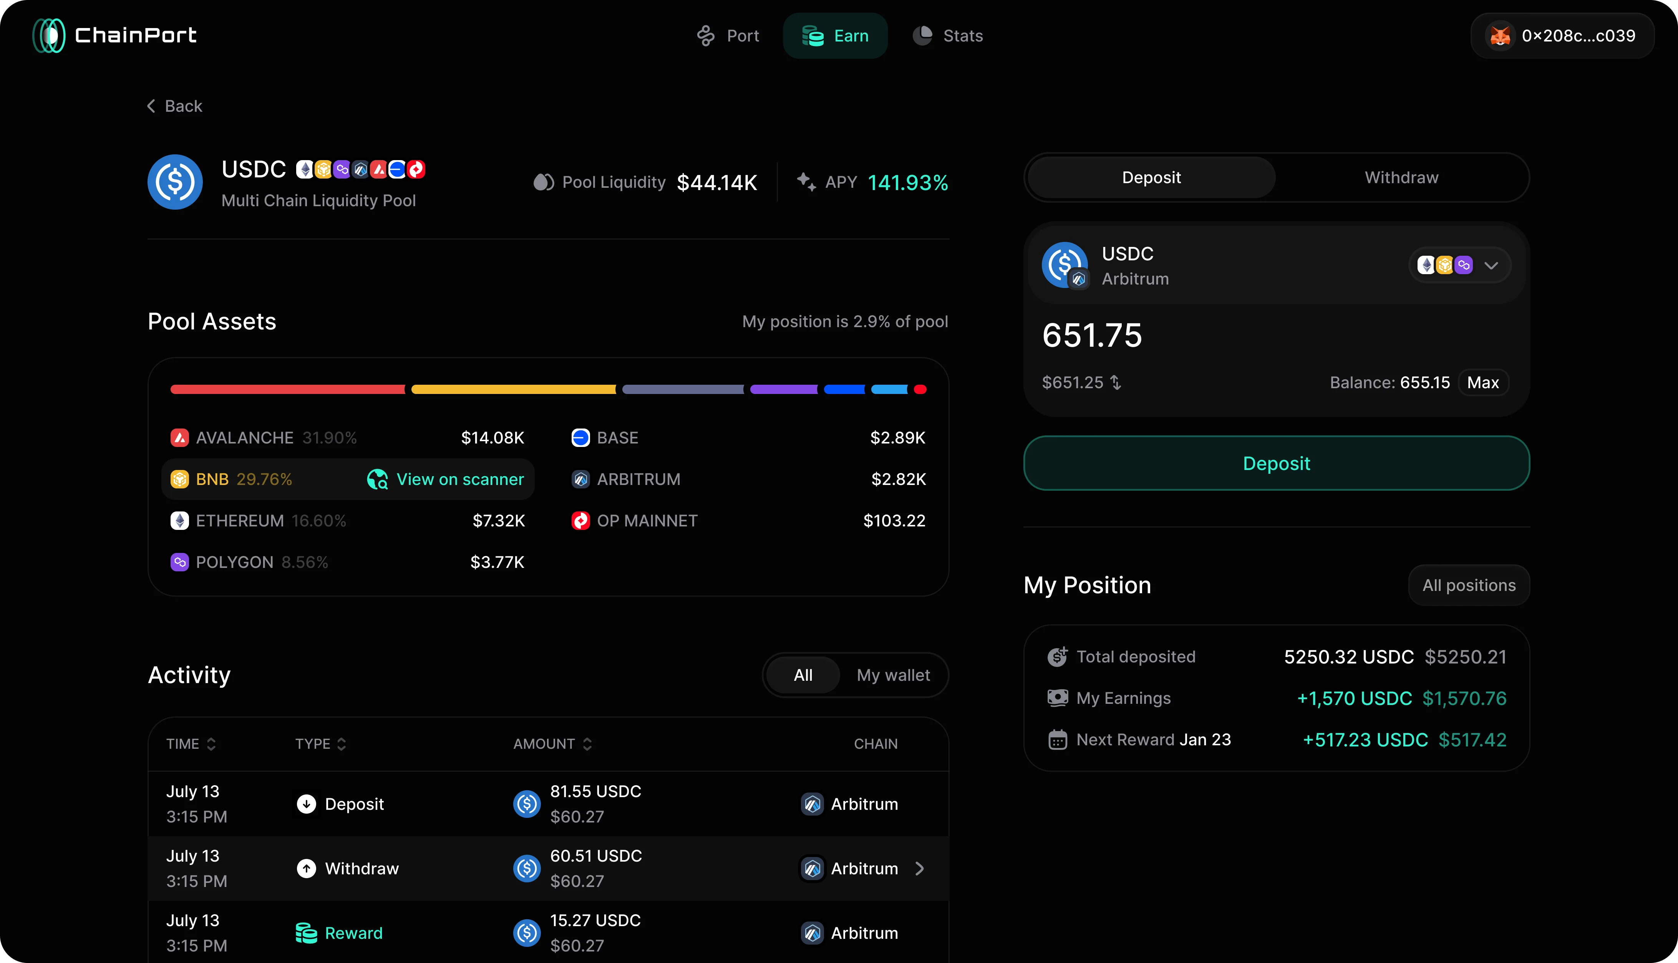Viewport: 1678px width, 963px height.
Task: Click the Max balance button
Action: (1483, 382)
